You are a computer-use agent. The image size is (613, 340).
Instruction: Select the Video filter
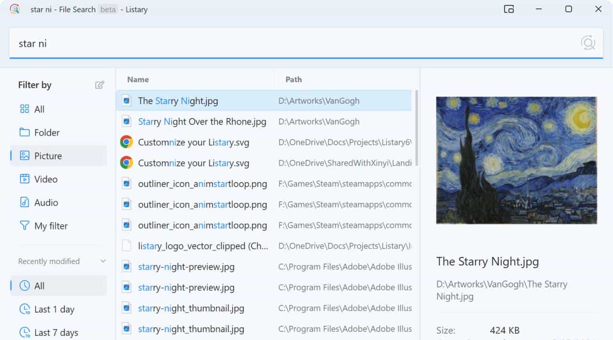click(x=45, y=179)
